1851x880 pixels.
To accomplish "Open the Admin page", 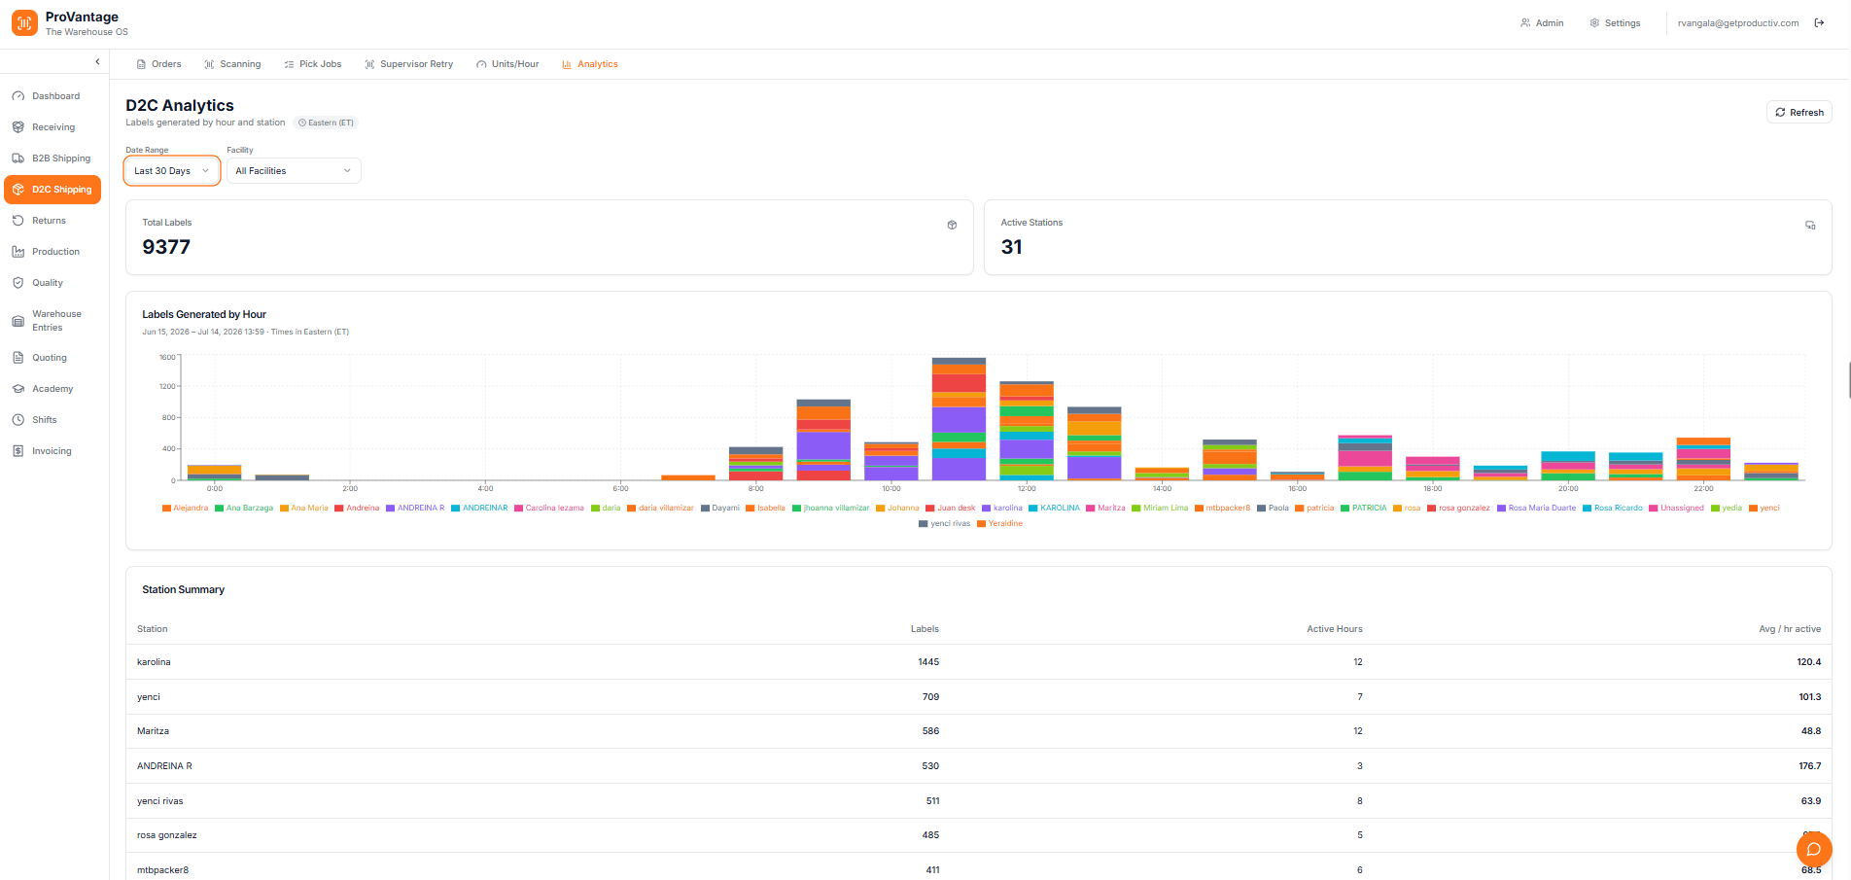I will click(1542, 23).
